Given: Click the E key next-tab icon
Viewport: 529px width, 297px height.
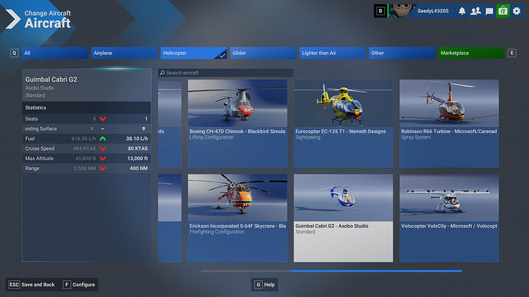Looking at the screenshot, I should 512,53.
